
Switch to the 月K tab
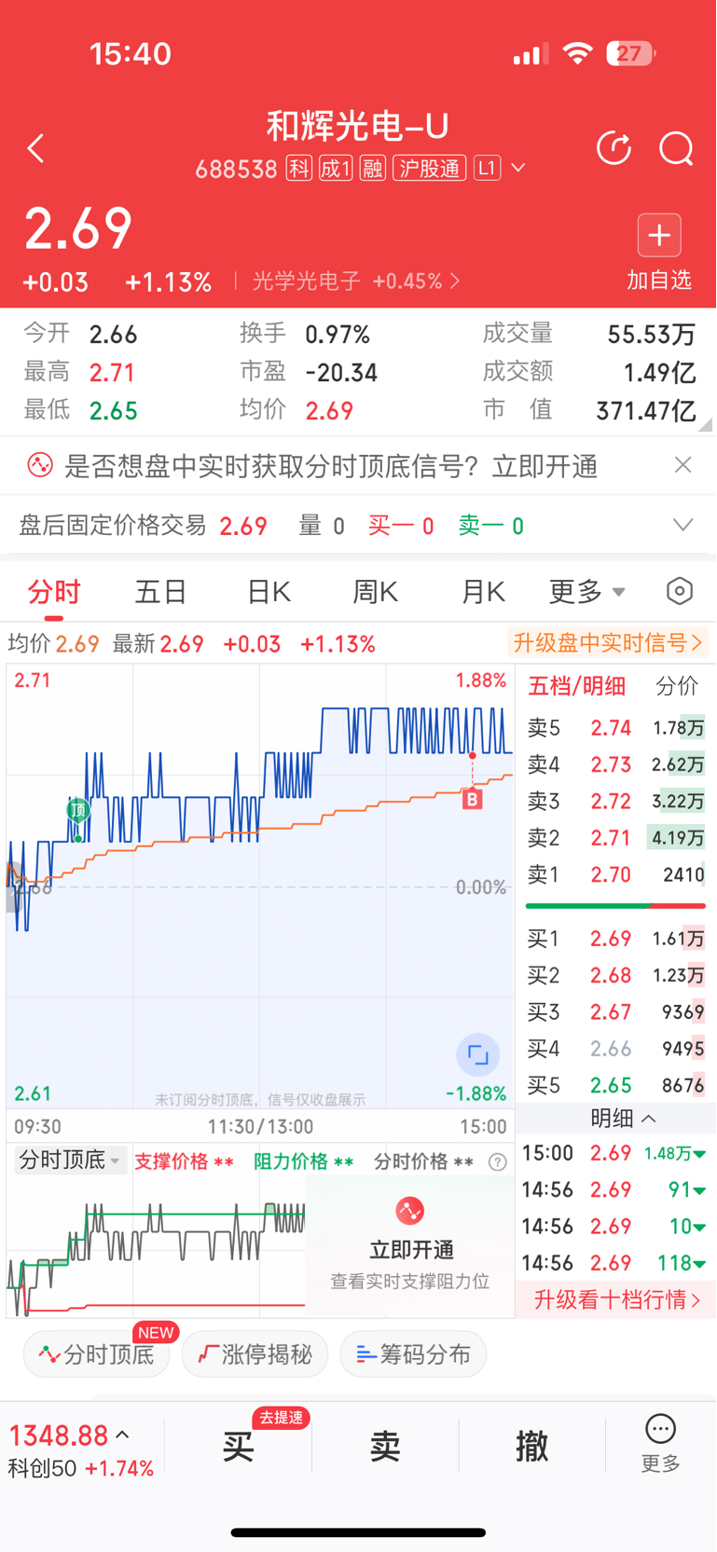[483, 591]
